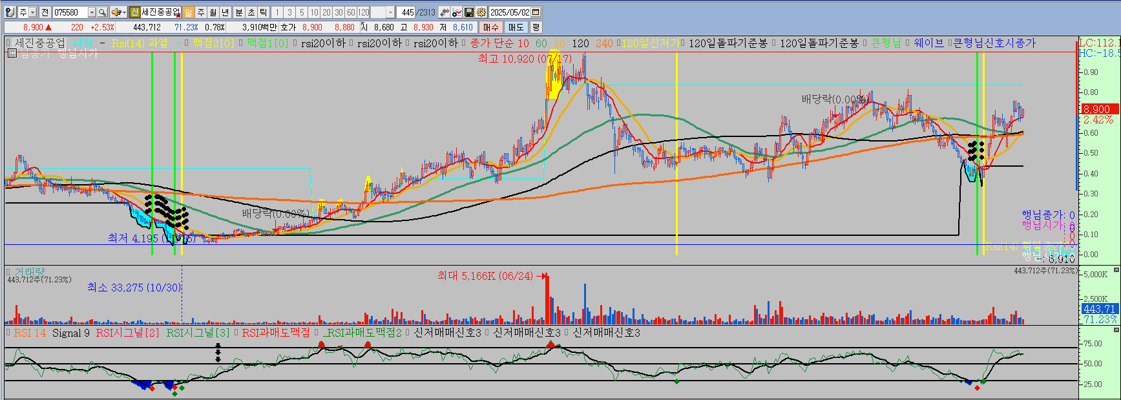Expand the stock code 075580 dropdown arrow
This screenshot has height=400, width=1121.
tap(92, 12)
